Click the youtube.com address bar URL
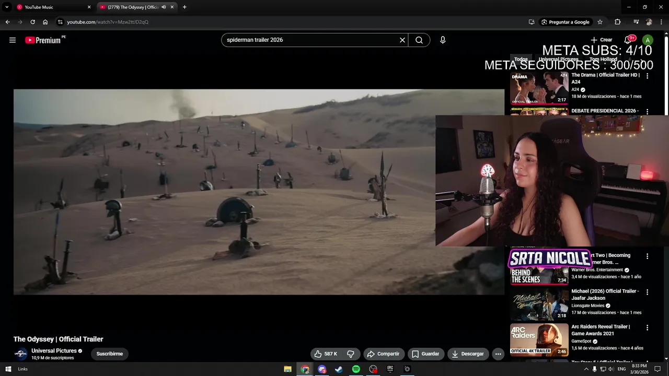The width and height of the screenshot is (669, 376). click(x=108, y=22)
